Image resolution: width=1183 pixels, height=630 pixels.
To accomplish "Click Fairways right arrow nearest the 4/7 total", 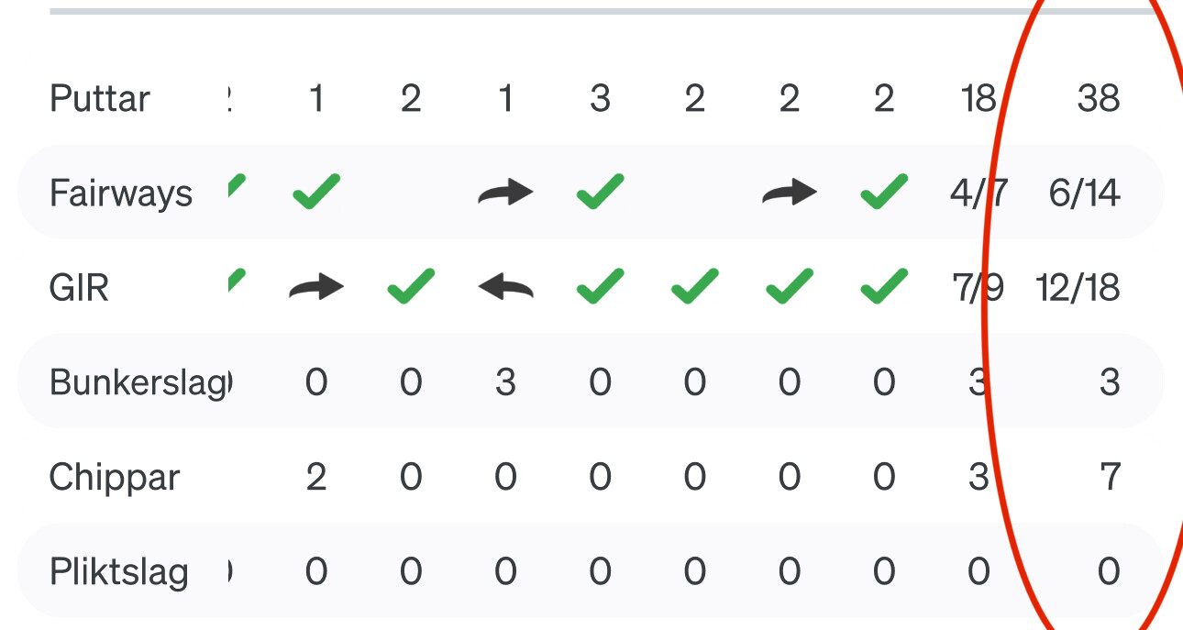I will [x=790, y=193].
